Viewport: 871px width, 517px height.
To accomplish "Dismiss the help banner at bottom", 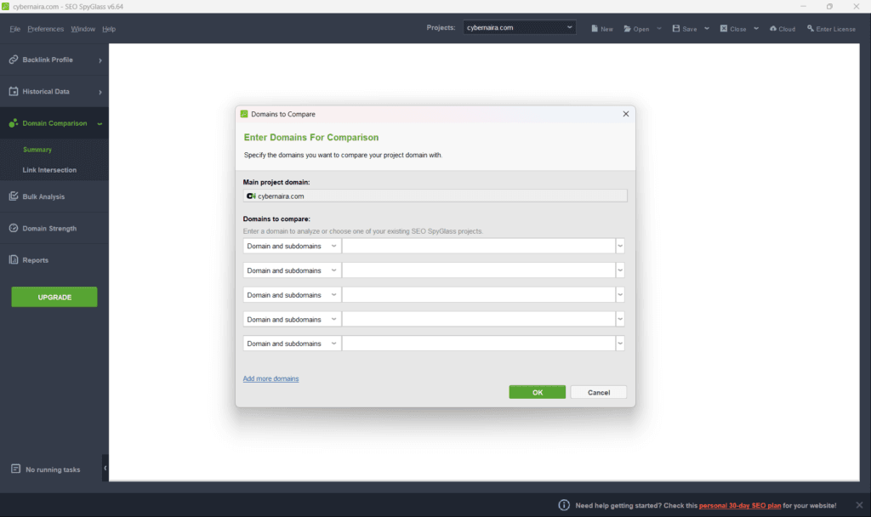I will (x=859, y=505).
